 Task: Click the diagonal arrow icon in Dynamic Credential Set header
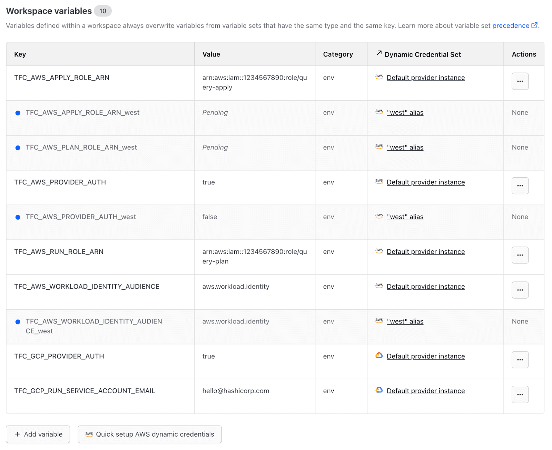pos(379,53)
